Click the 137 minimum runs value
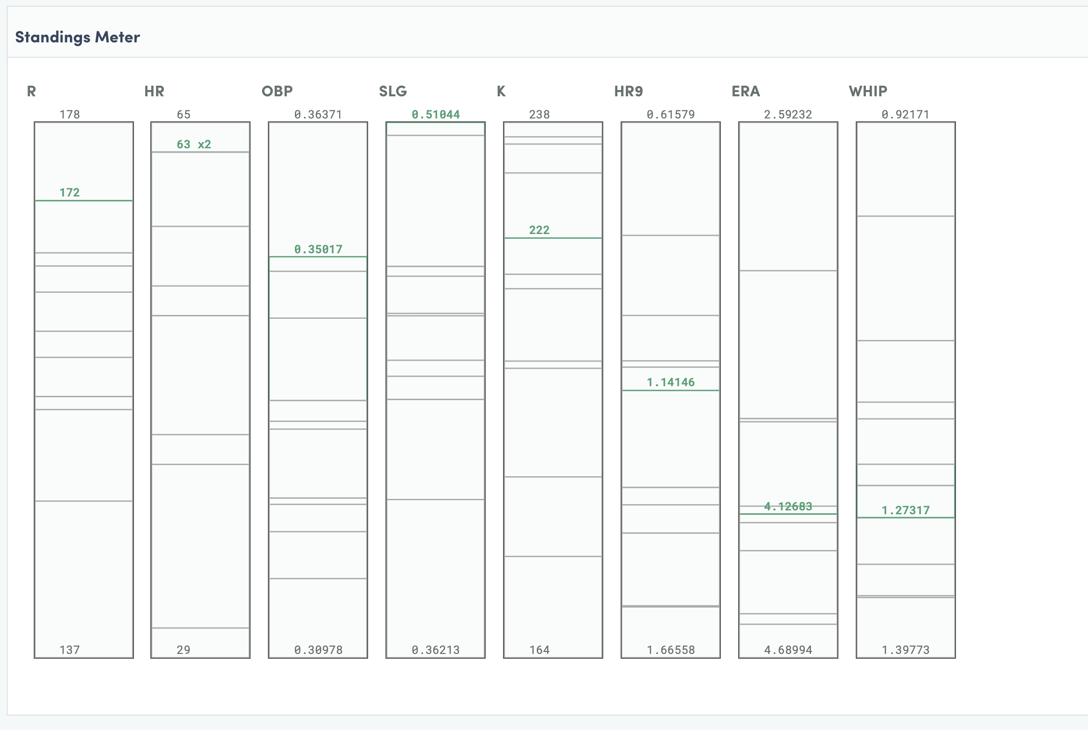The image size is (1088, 730). (69, 650)
